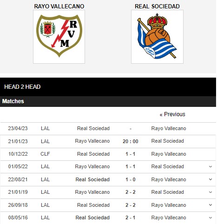Expand the 22/08/21 match row chevron
217x224 pixels.
pyautogui.click(x=210, y=179)
